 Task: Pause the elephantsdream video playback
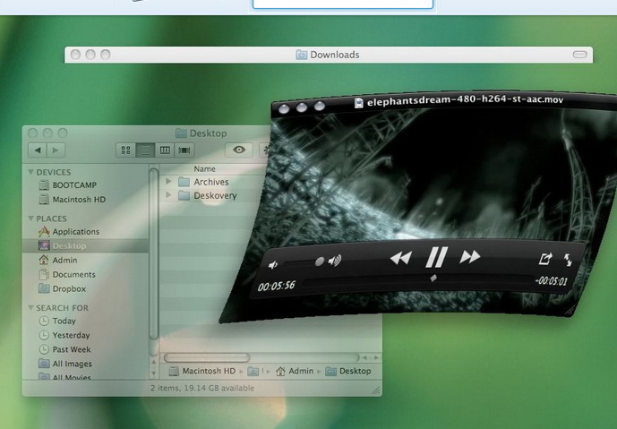tap(435, 258)
